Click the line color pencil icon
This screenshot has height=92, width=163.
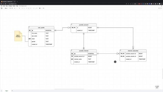[x=29, y=8]
